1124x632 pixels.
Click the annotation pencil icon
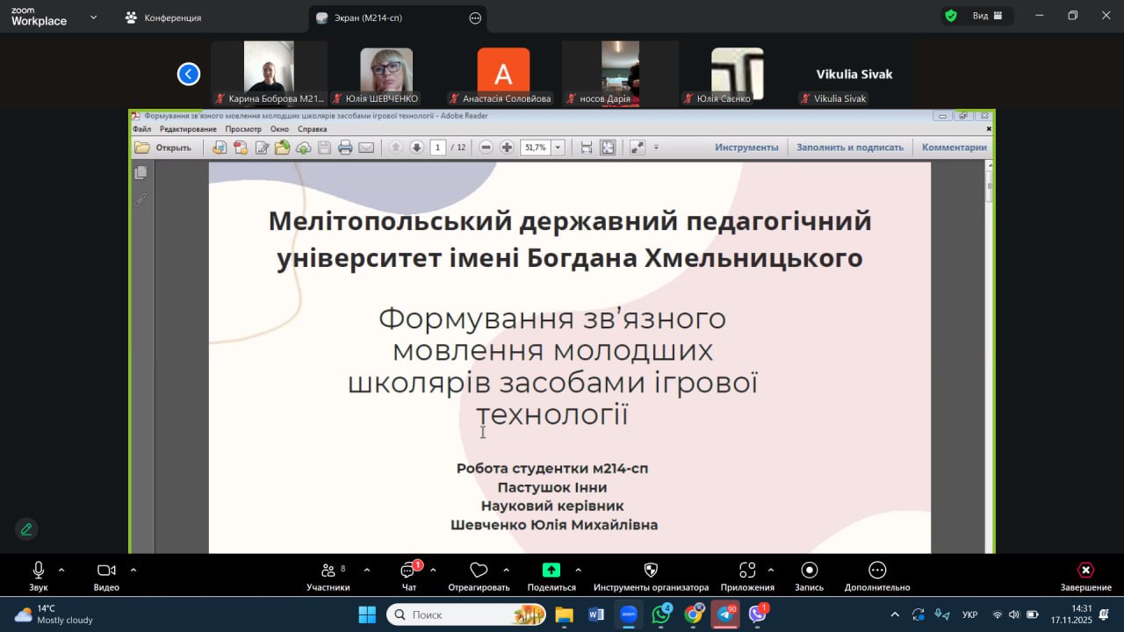(26, 529)
